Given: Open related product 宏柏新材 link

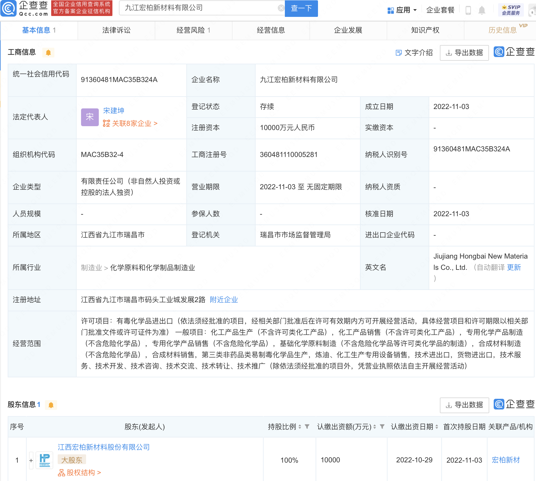Looking at the screenshot, I should 506,460.
